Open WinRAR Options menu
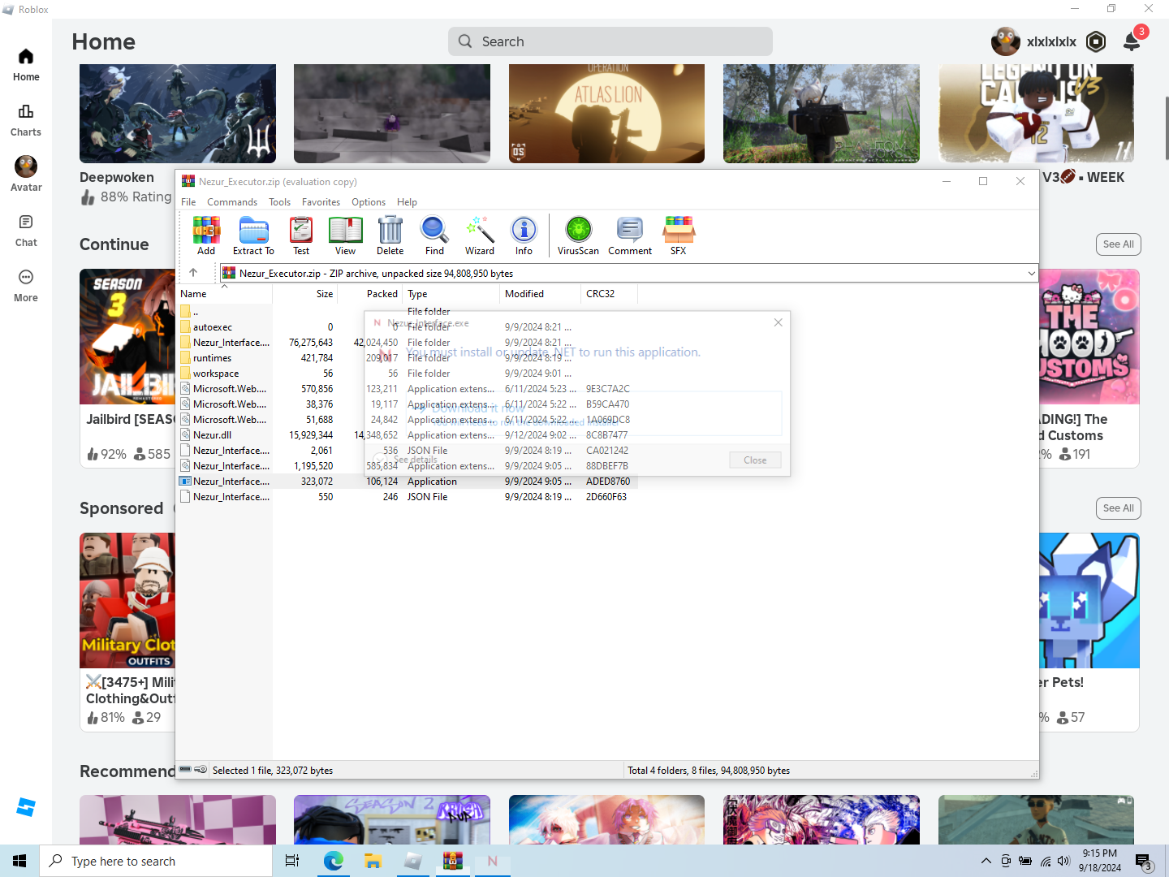Image resolution: width=1169 pixels, height=877 pixels. tap(369, 202)
